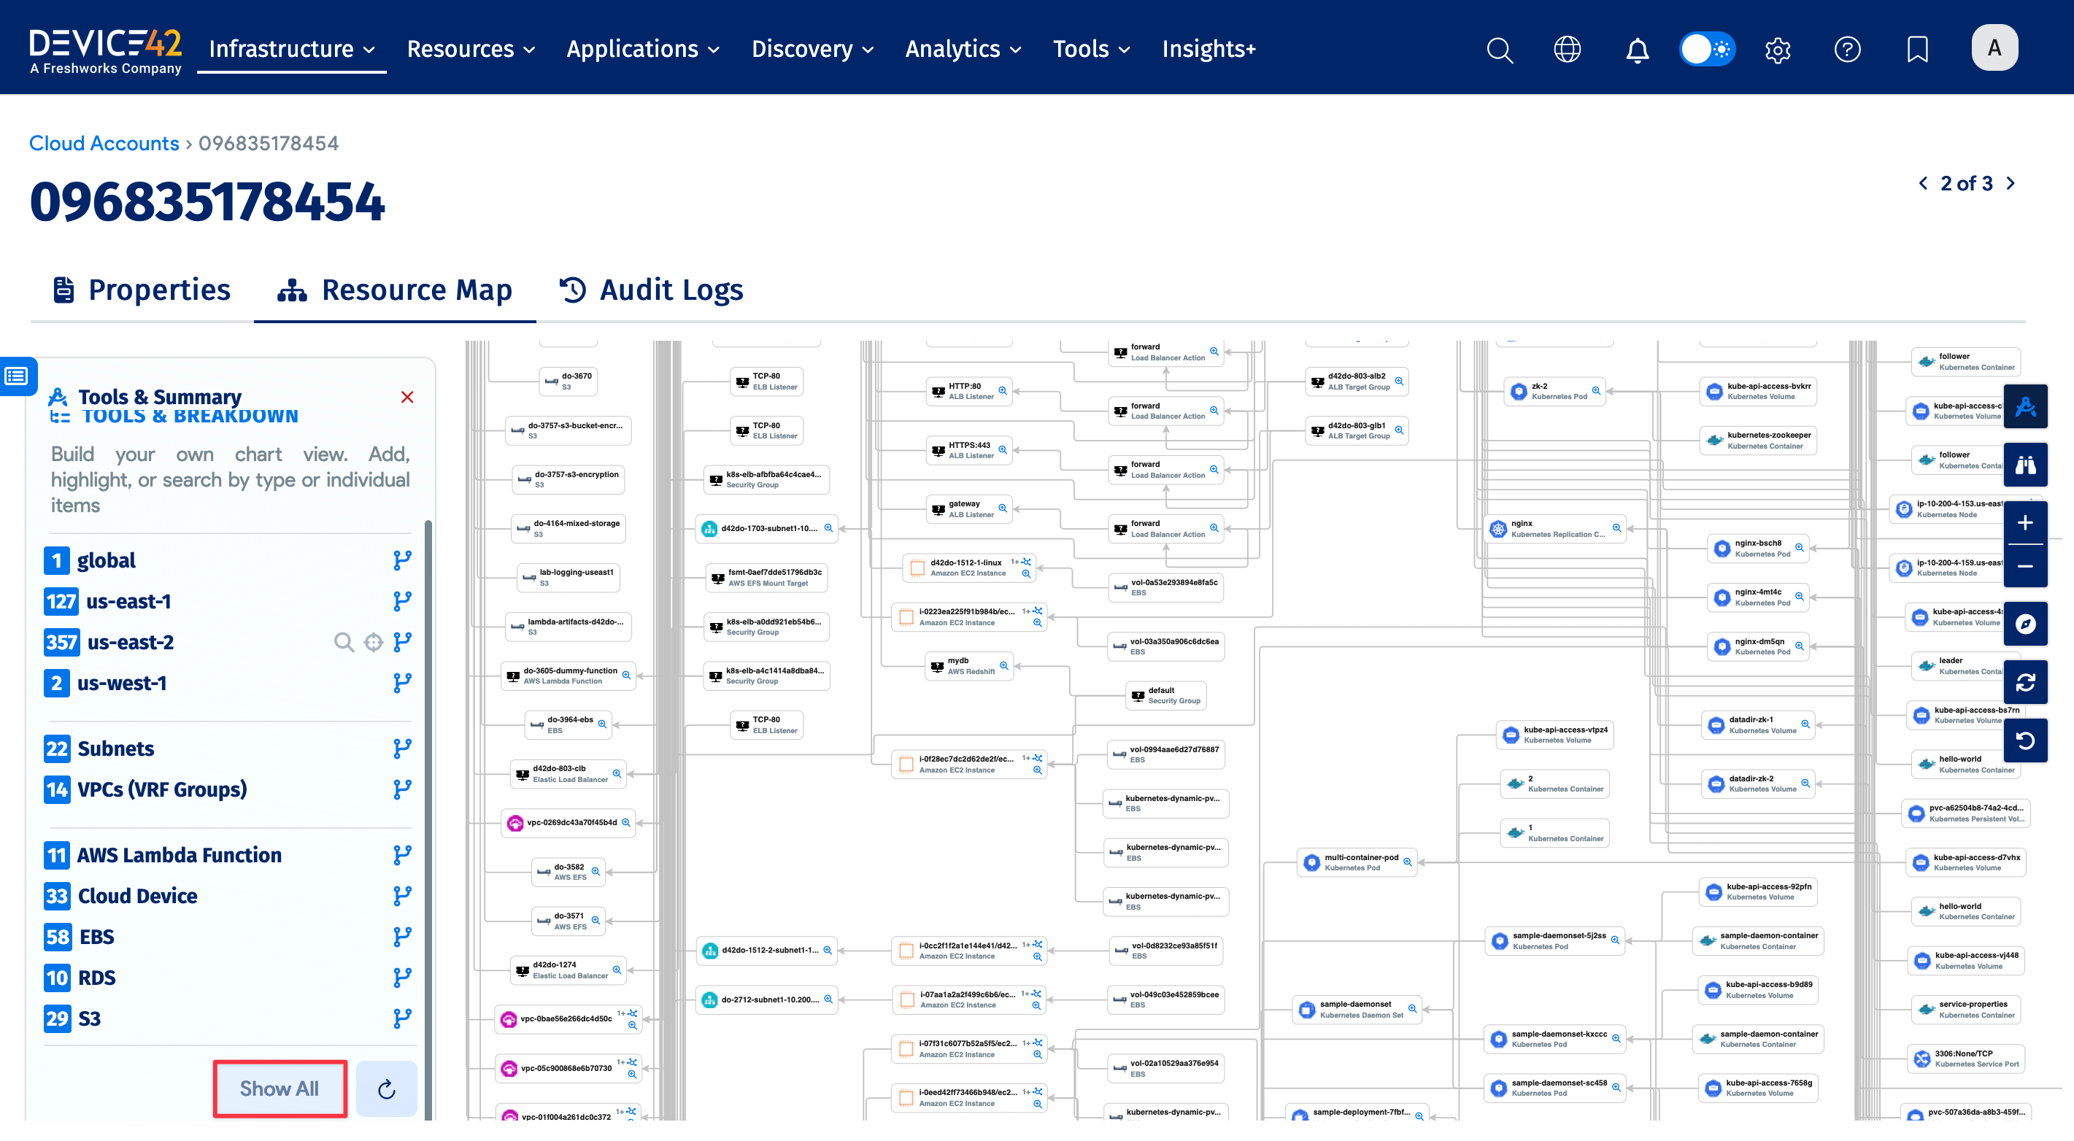Click the Tools panel vertical scrollbar

click(x=428, y=805)
